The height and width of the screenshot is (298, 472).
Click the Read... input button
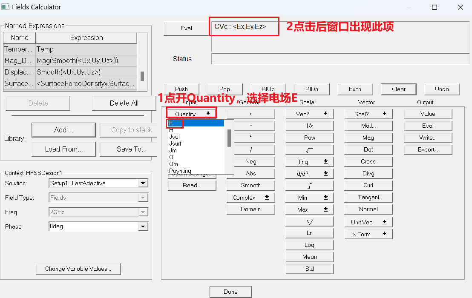pos(192,186)
